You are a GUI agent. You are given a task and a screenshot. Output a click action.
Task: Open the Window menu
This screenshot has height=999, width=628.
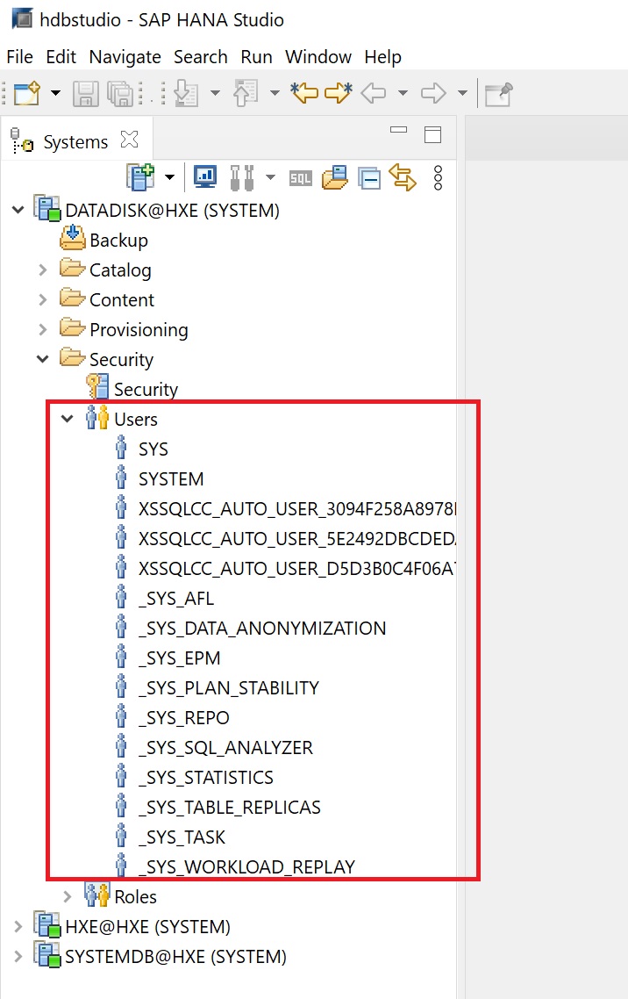pyautogui.click(x=318, y=57)
